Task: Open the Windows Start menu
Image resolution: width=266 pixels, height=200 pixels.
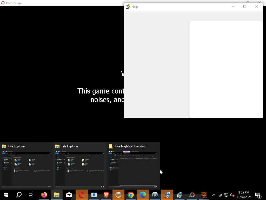Action: coord(6,195)
